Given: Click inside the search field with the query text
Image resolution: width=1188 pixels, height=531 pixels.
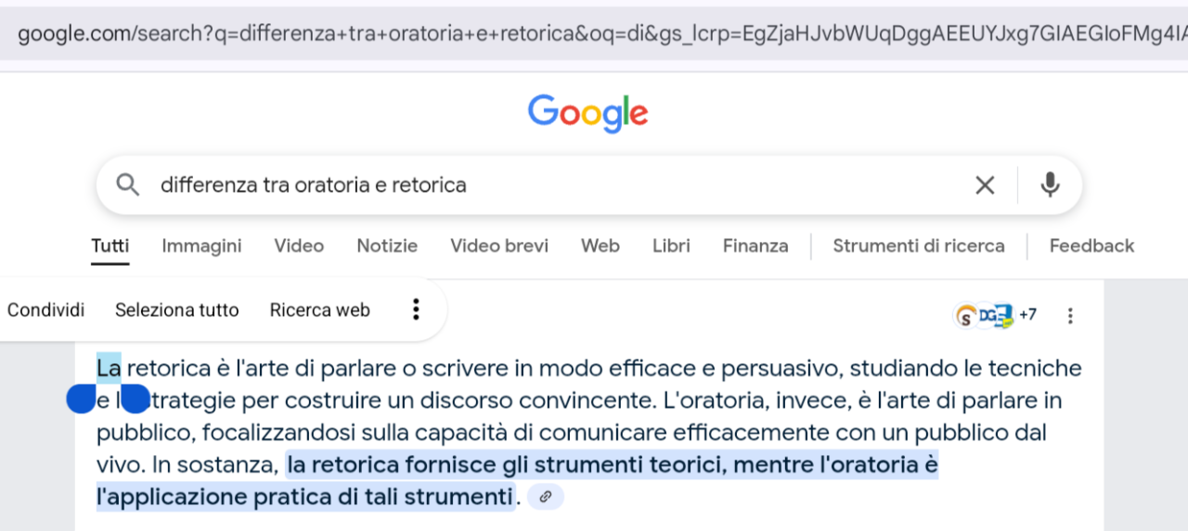Looking at the screenshot, I should (x=557, y=184).
